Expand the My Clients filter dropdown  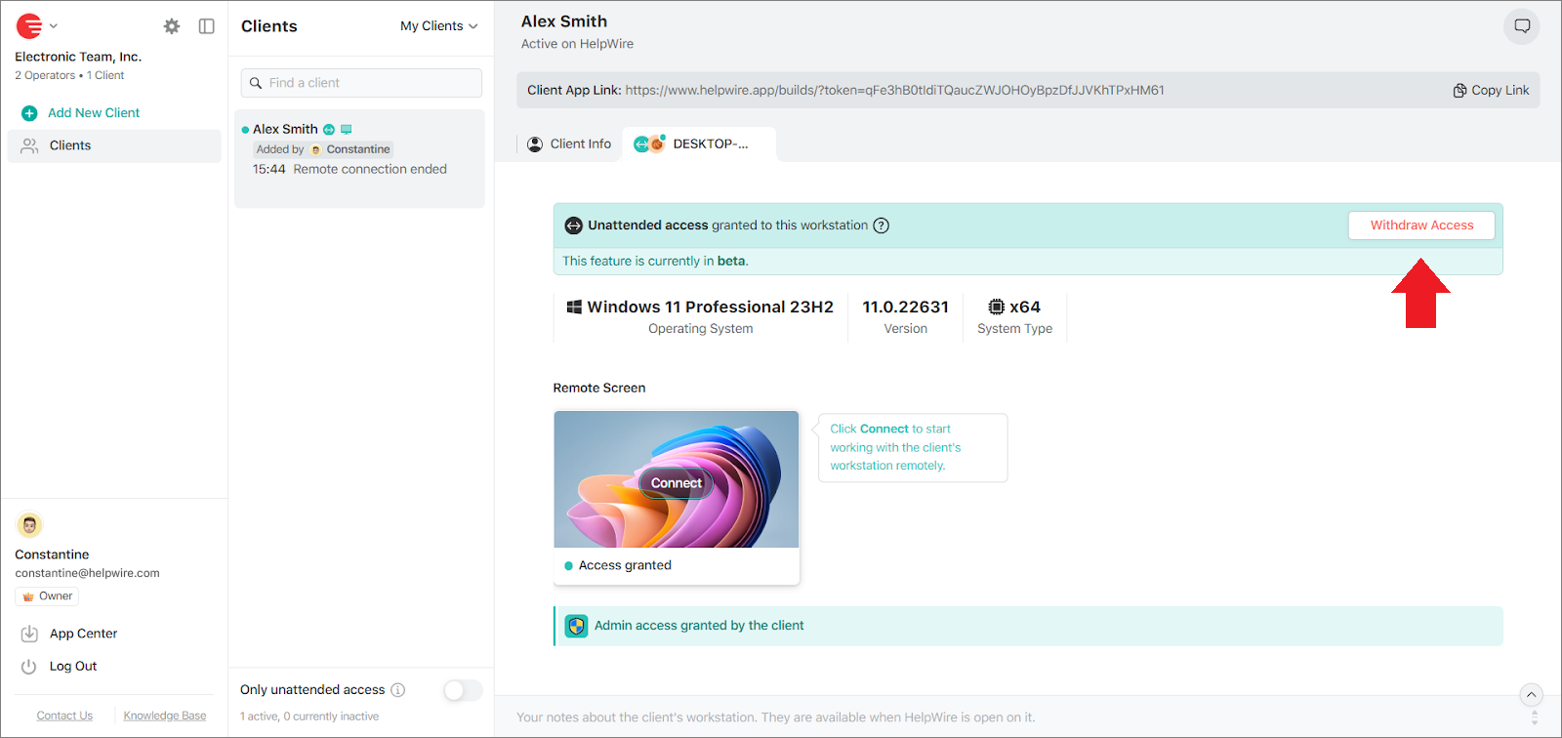pos(438,26)
